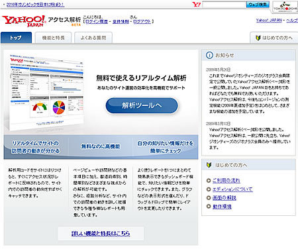Open the 画面の解説 link

[224, 198]
